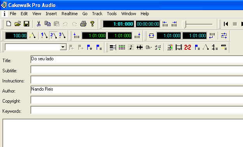Click the loop end time field
Image resolution: width=243 pixels, height=147 pixels.
pyautogui.click(x=195, y=36)
